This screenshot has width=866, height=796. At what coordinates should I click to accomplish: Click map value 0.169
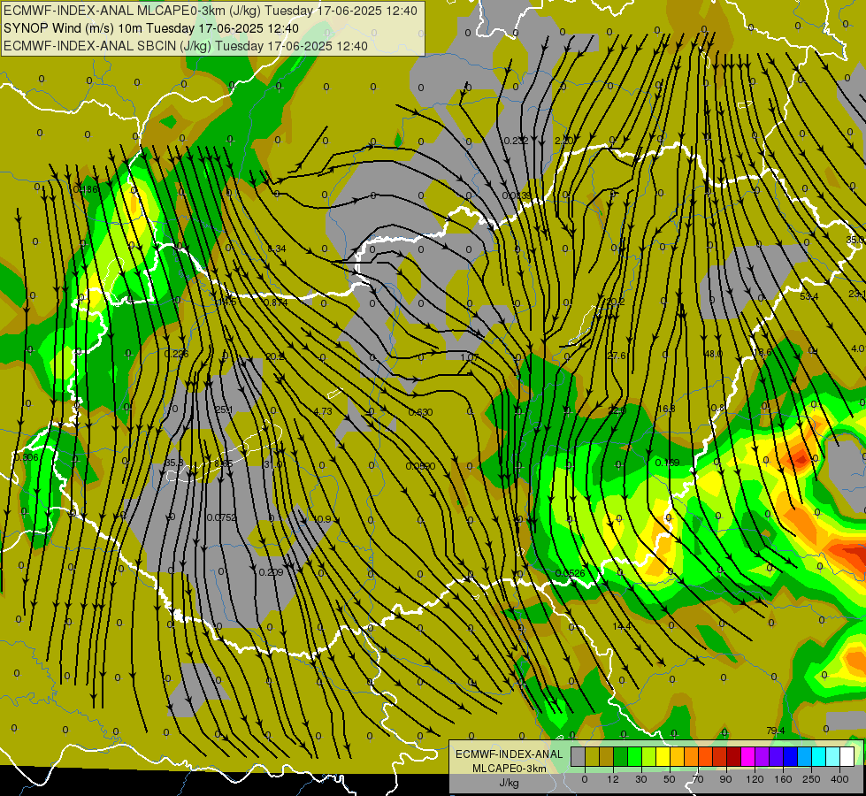point(667,463)
